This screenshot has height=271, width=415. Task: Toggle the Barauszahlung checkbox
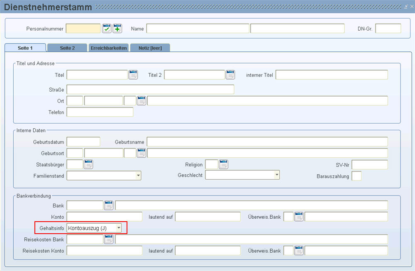(x=356, y=176)
